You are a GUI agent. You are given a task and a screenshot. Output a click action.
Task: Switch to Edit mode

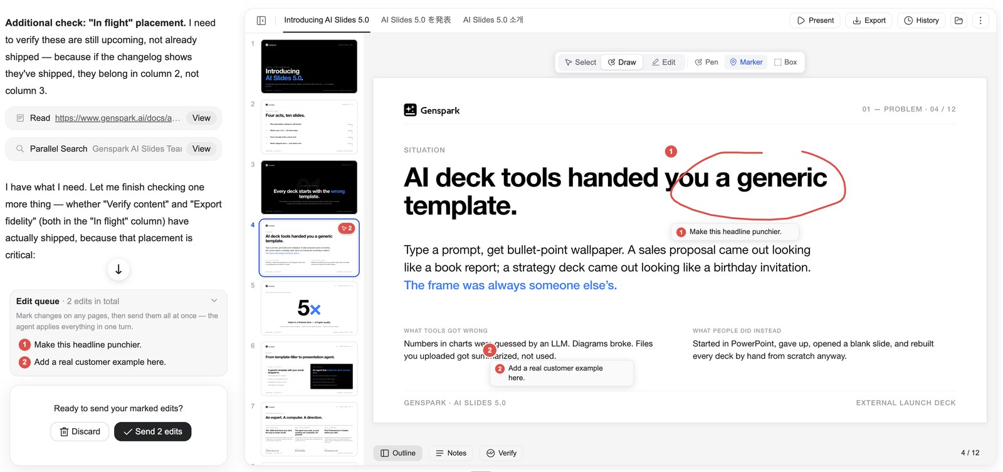[x=664, y=62]
